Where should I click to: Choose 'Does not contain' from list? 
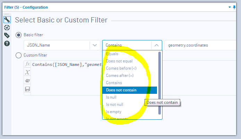(x=121, y=90)
